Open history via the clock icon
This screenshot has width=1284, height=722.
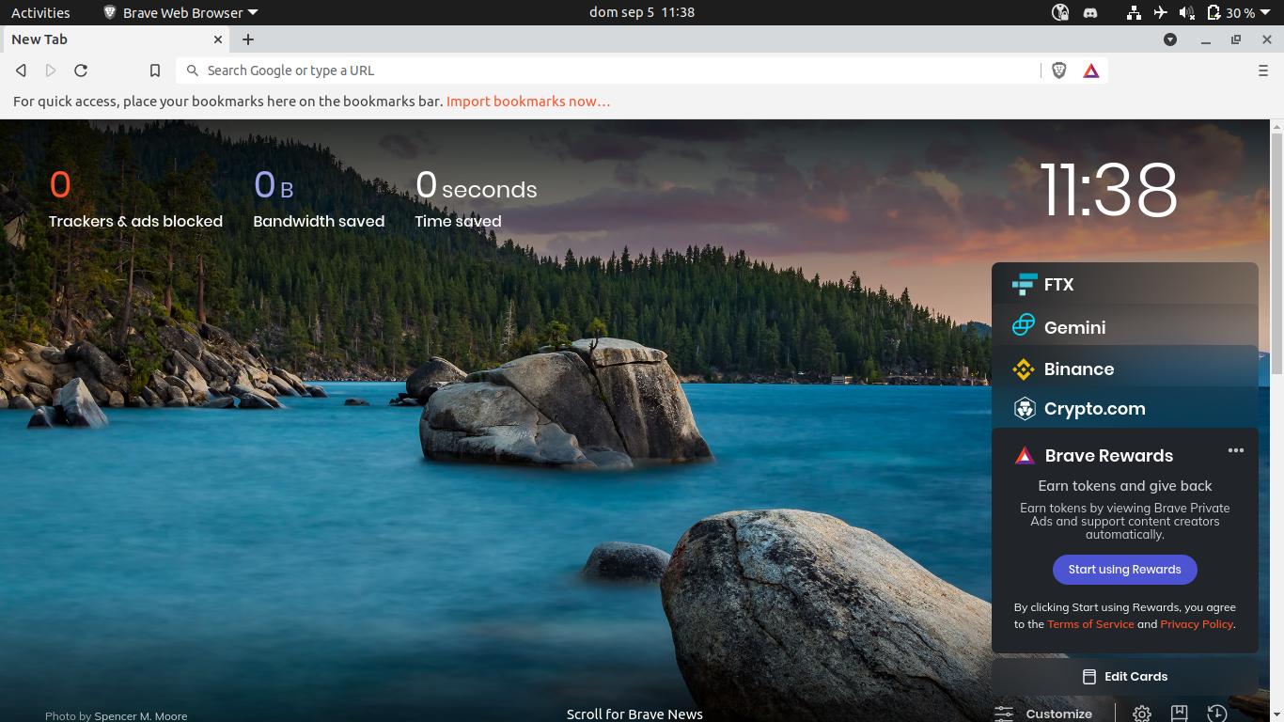(1217, 714)
